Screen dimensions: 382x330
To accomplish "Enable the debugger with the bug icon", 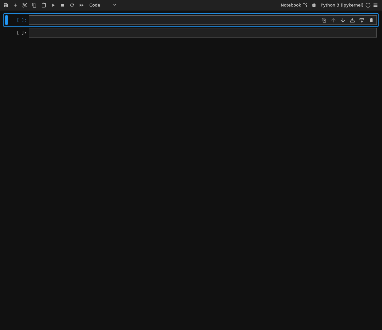I will (314, 5).
